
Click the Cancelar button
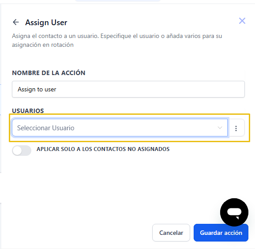point(171,233)
